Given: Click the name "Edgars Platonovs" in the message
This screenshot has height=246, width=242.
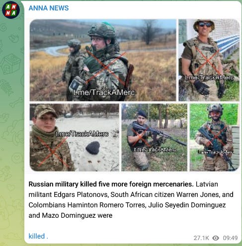Looking at the screenshot, I should 81,194.
